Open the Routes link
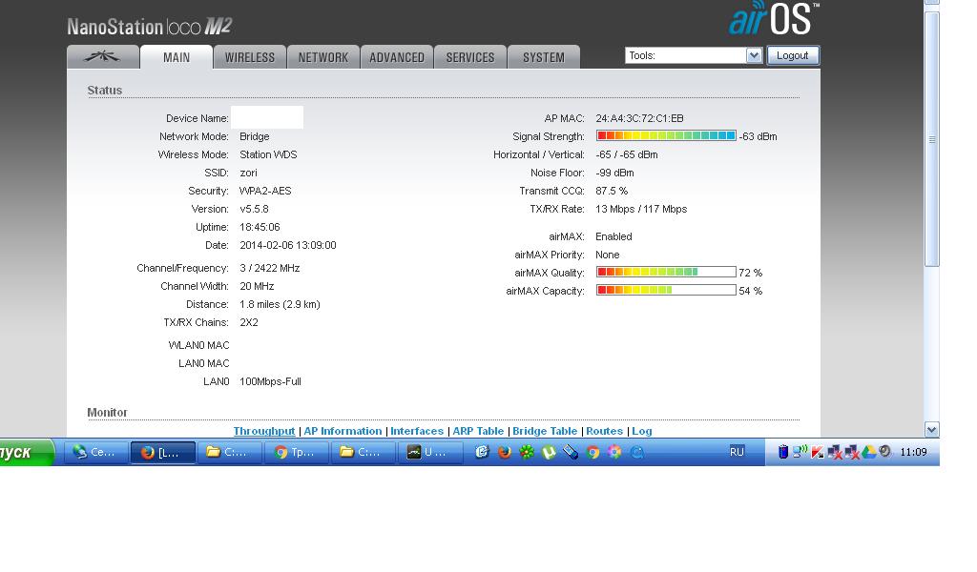The image size is (977, 572). point(604,431)
